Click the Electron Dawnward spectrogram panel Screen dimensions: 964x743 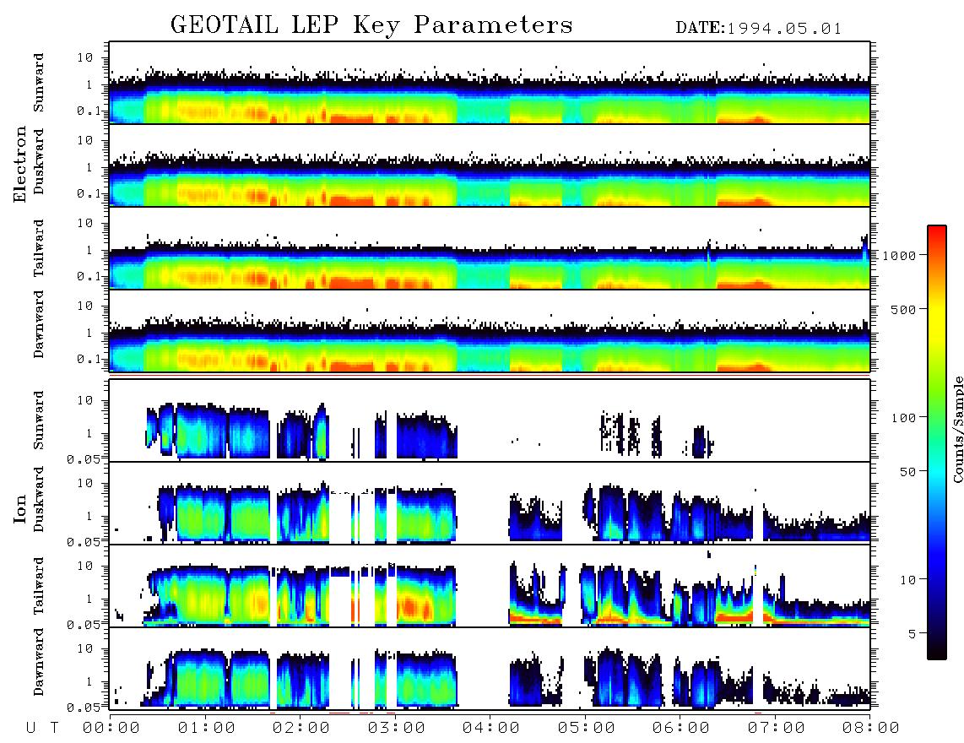click(x=490, y=330)
